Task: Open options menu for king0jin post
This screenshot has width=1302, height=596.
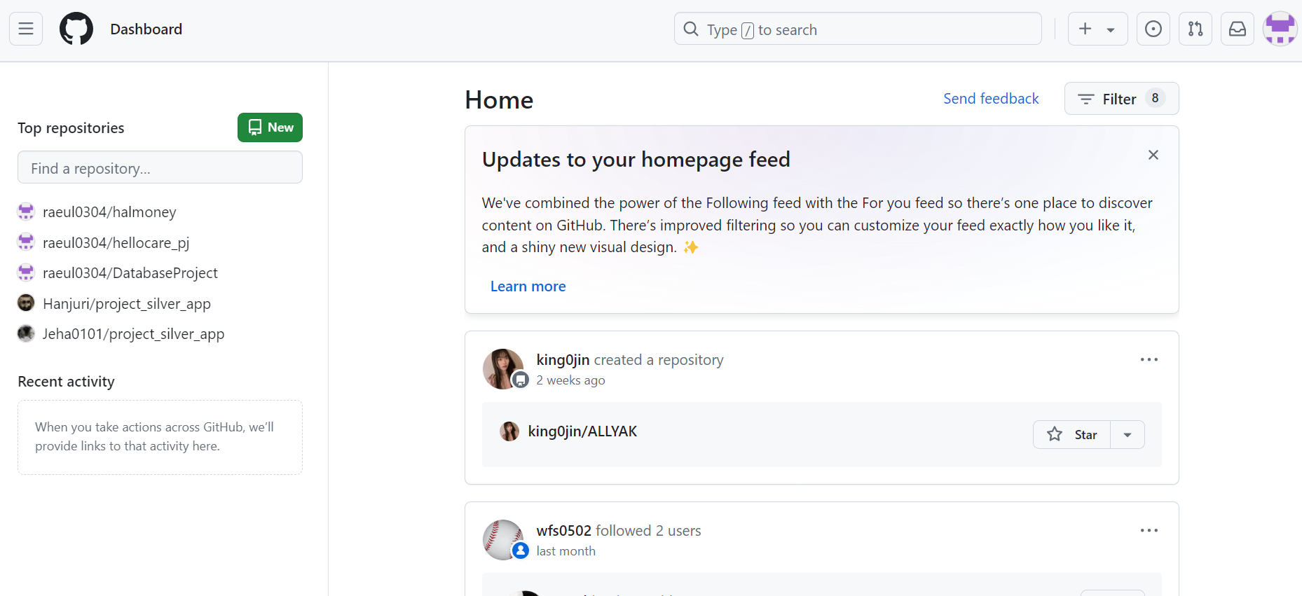Action: point(1149,359)
